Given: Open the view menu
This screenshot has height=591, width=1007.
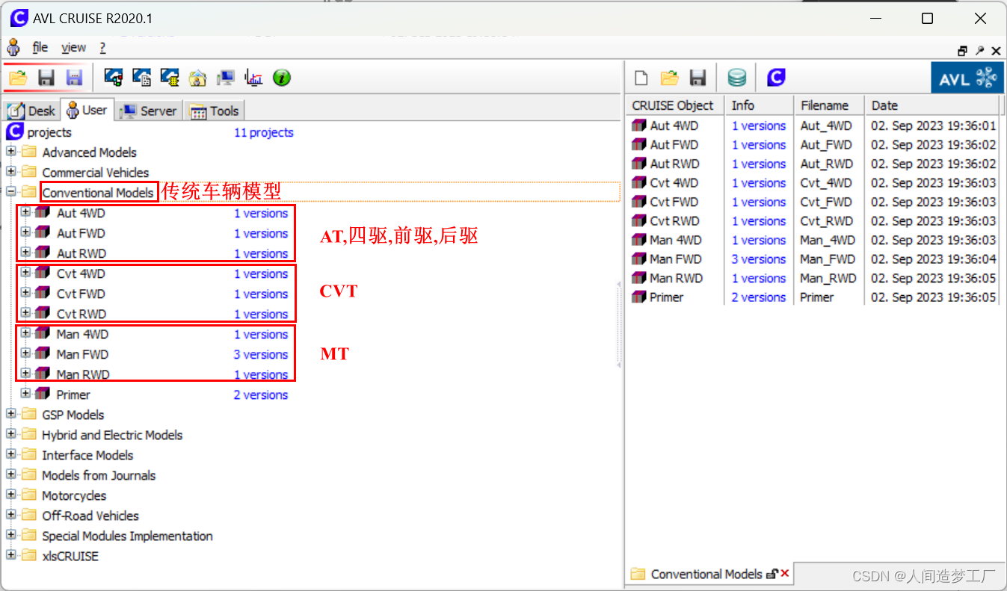Looking at the screenshot, I should point(73,47).
